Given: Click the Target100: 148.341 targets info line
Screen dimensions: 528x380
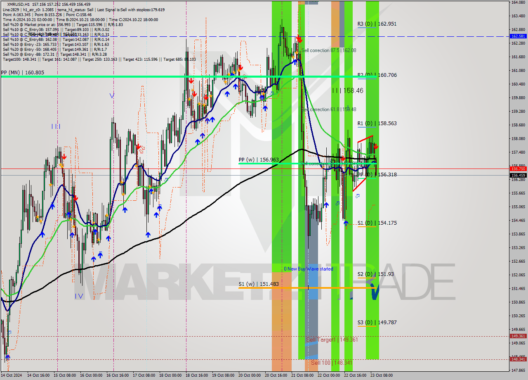Looking at the screenshot, I should pos(99,59).
